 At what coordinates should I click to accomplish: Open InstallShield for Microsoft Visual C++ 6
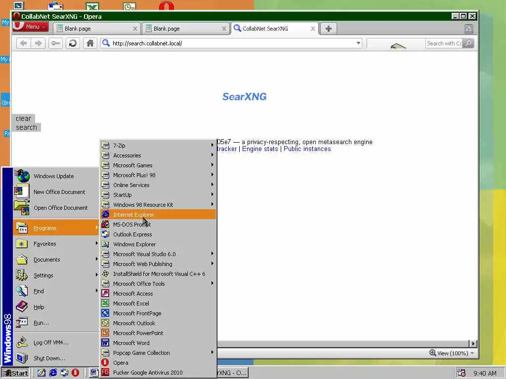(x=158, y=274)
